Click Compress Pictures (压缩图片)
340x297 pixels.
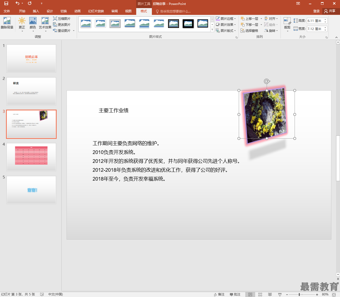[x=62, y=19]
